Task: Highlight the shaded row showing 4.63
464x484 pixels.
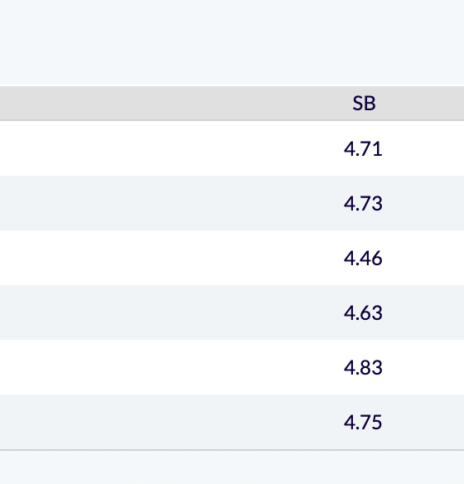Action: 232,312
